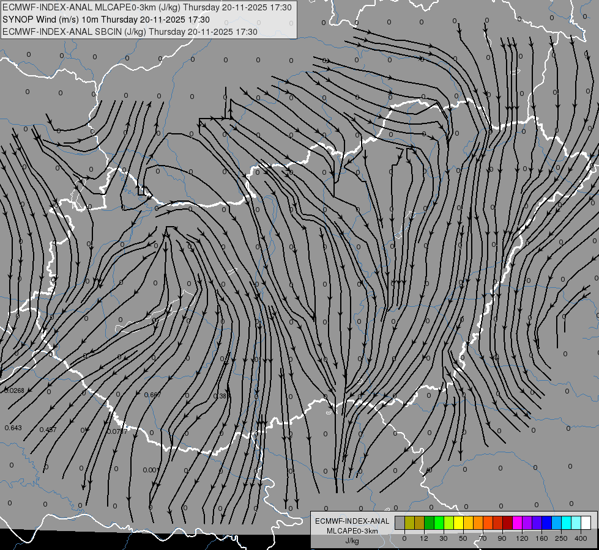The image size is (599, 550).
Task: Click the map value 0.0787
Action: pyautogui.click(x=117, y=431)
